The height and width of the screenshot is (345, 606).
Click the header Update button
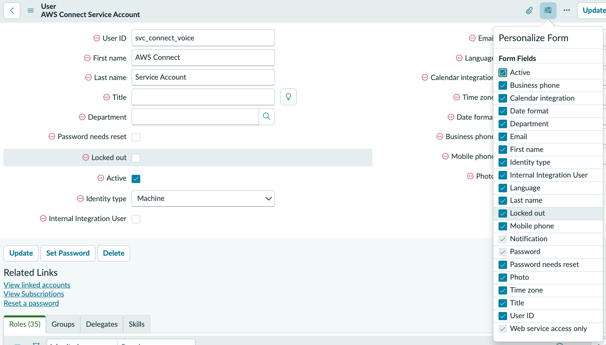[592, 10]
